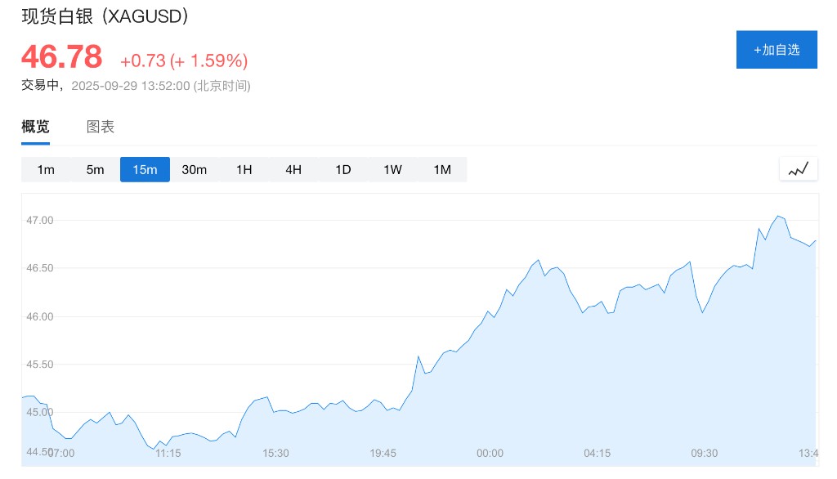The height and width of the screenshot is (479, 837).
Task: Click the 00:00 time axis label
Action: [x=490, y=453]
